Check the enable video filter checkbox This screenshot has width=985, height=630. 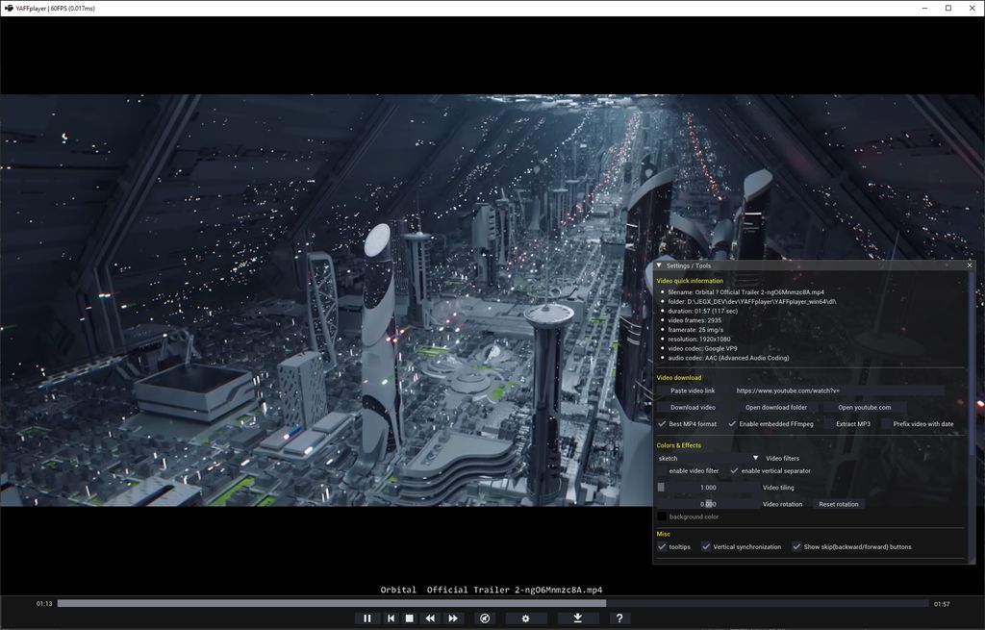pos(662,471)
